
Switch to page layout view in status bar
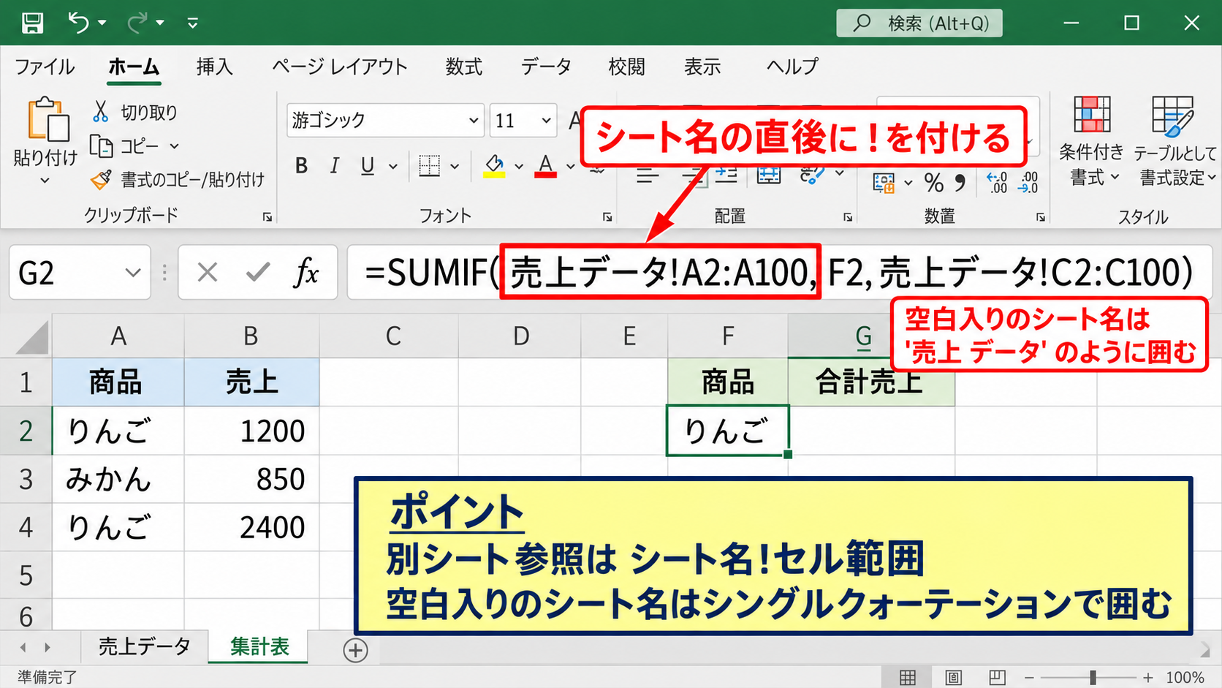coord(953,677)
